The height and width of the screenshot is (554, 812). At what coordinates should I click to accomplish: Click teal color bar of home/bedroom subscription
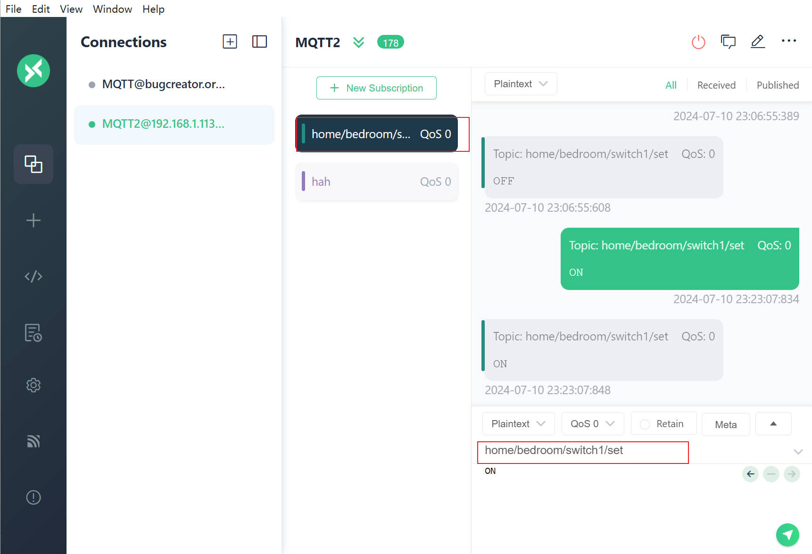point(303,134)
